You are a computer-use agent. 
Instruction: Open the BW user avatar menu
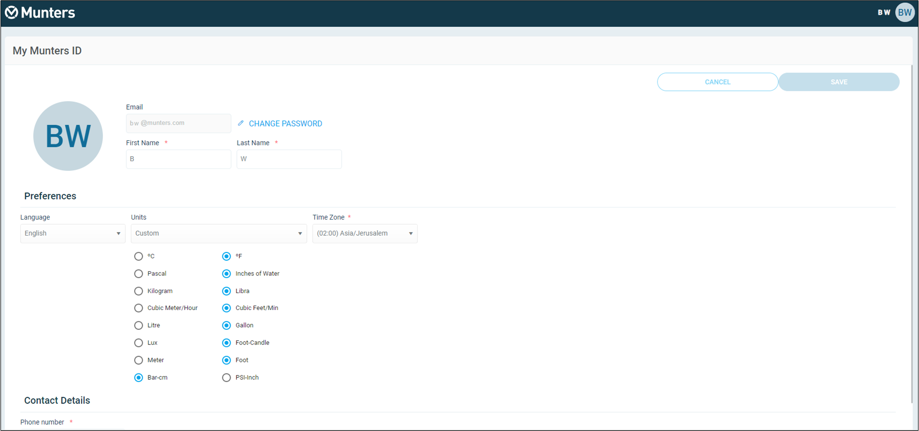[x=904, y=13]
